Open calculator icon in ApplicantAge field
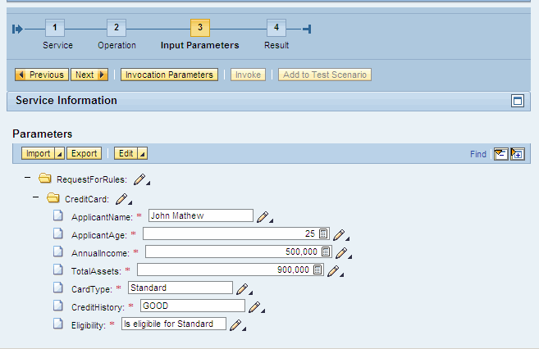Viewport: 539px width, 349px height. point(323,234)
